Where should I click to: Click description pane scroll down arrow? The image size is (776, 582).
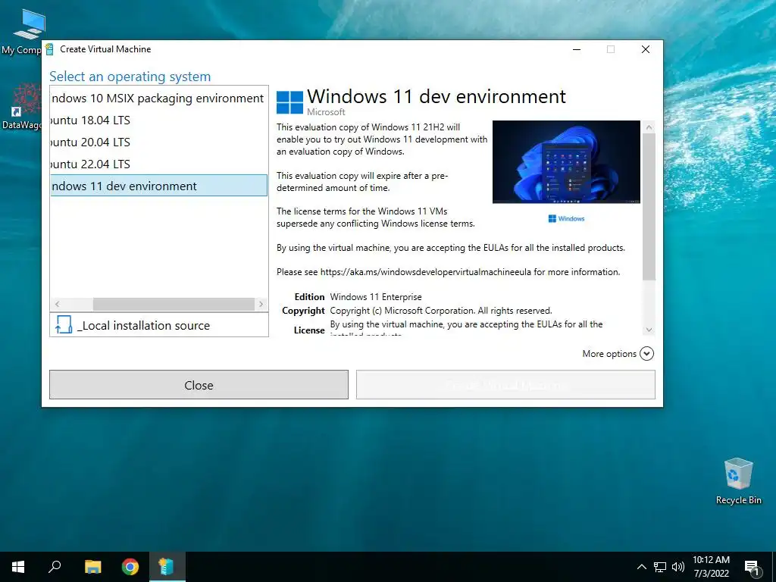(x=649, y=330)
